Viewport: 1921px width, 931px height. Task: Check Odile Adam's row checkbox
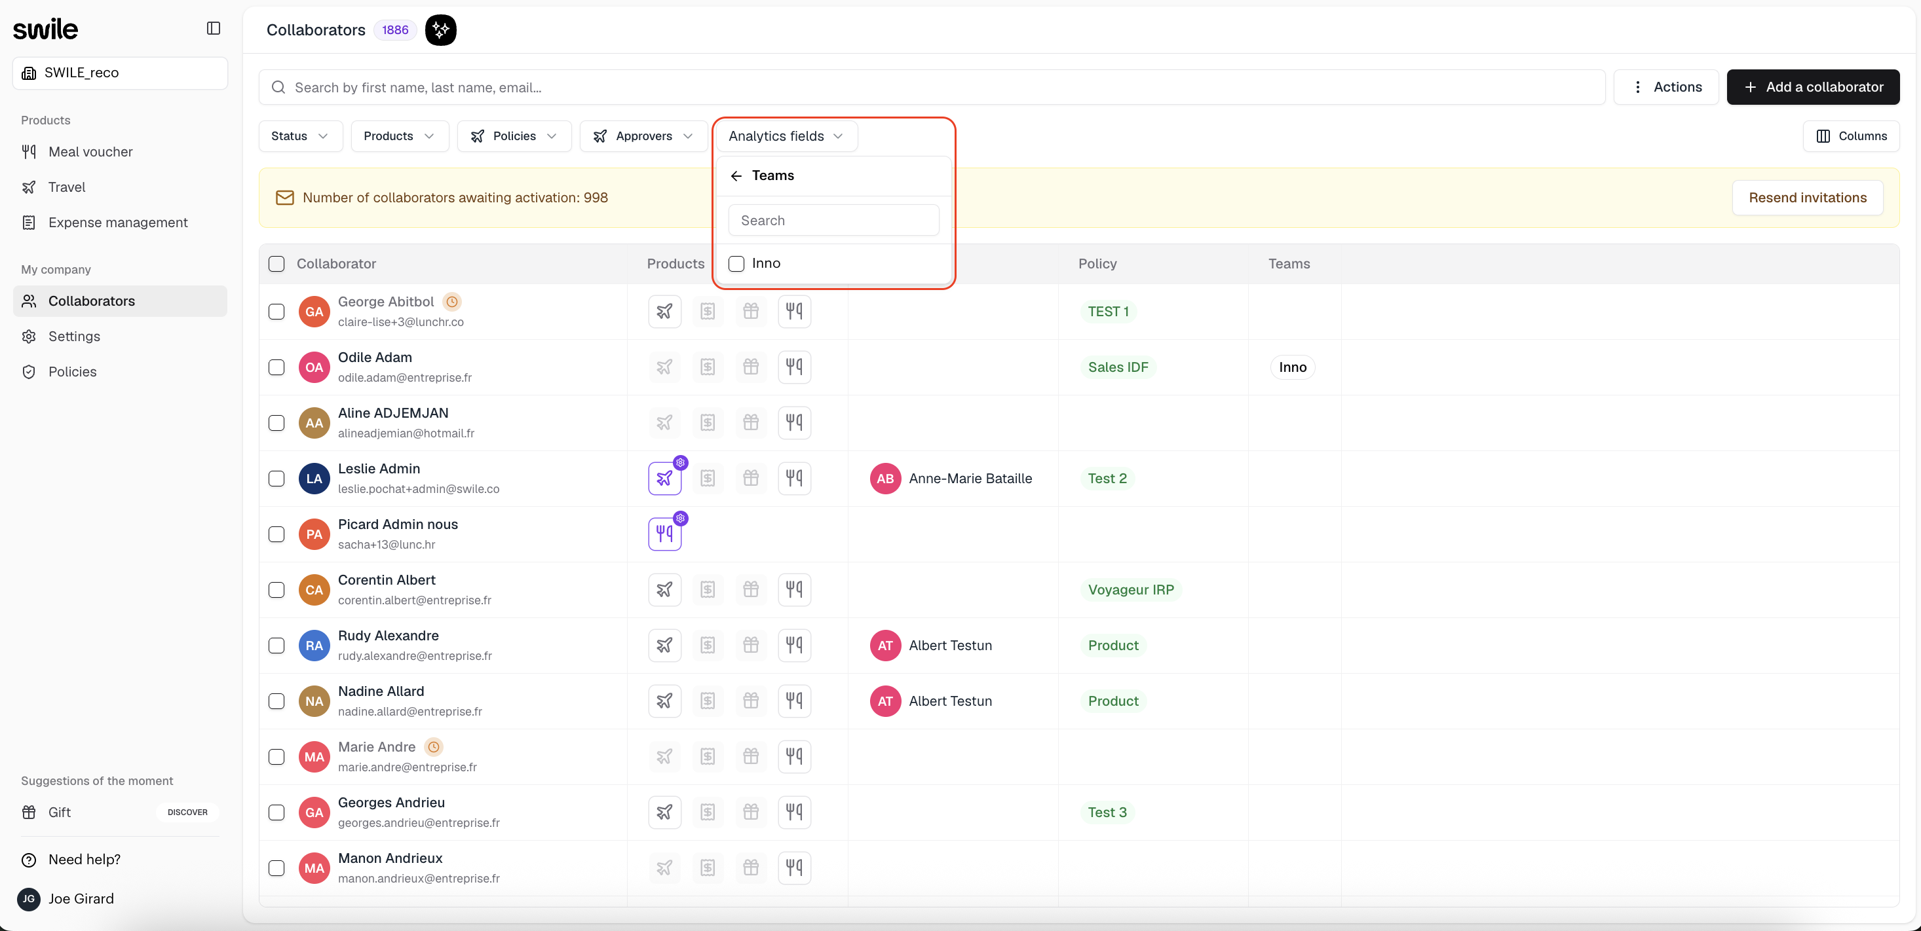(276, 367)
